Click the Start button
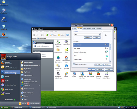 (5, 107)
